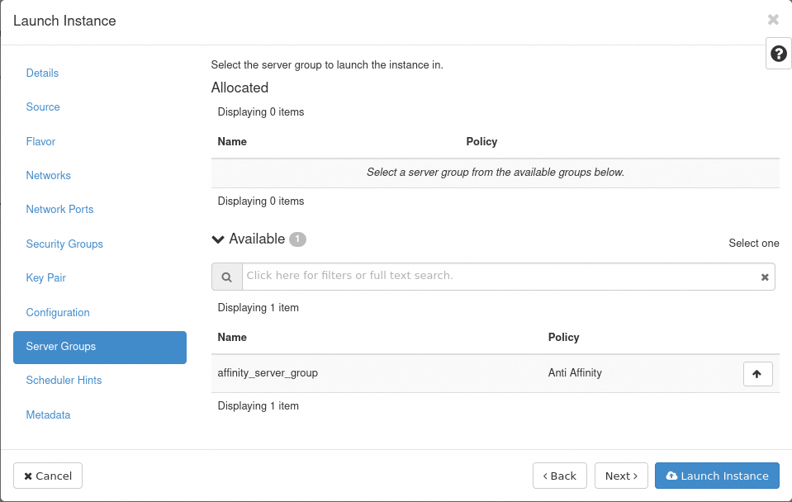Clear the filter field with the x icon
792x502 pixels.
point(764,276)
